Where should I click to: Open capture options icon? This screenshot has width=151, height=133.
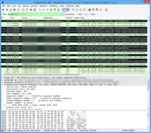[x=7, y=10]
